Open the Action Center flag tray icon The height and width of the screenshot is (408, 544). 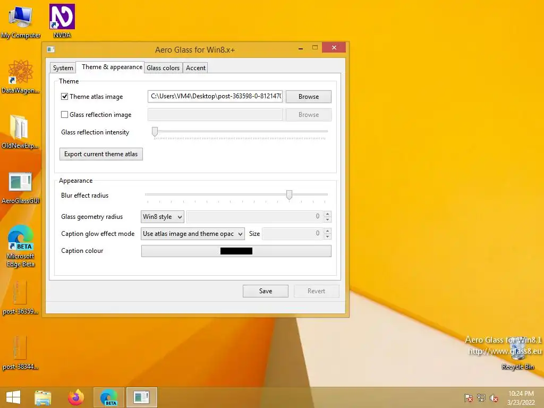coord(468,397)
